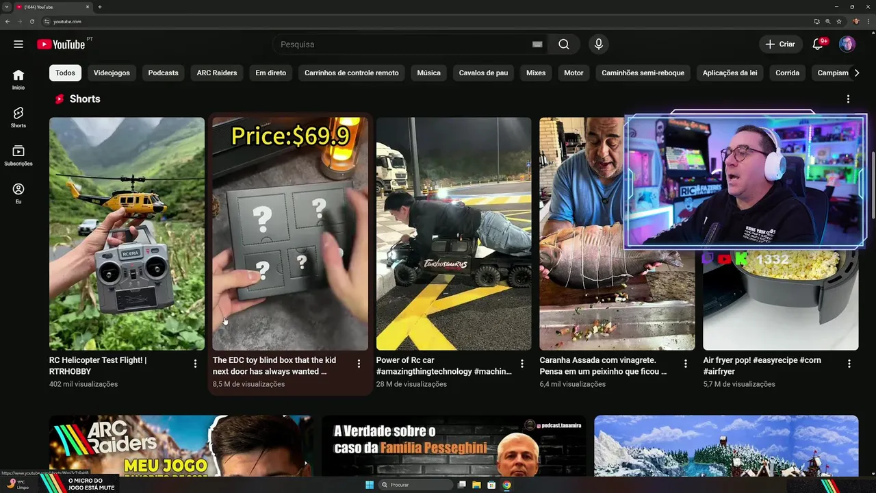Open a new browser tab
876x493 pixels.
(x=100, y=7)
